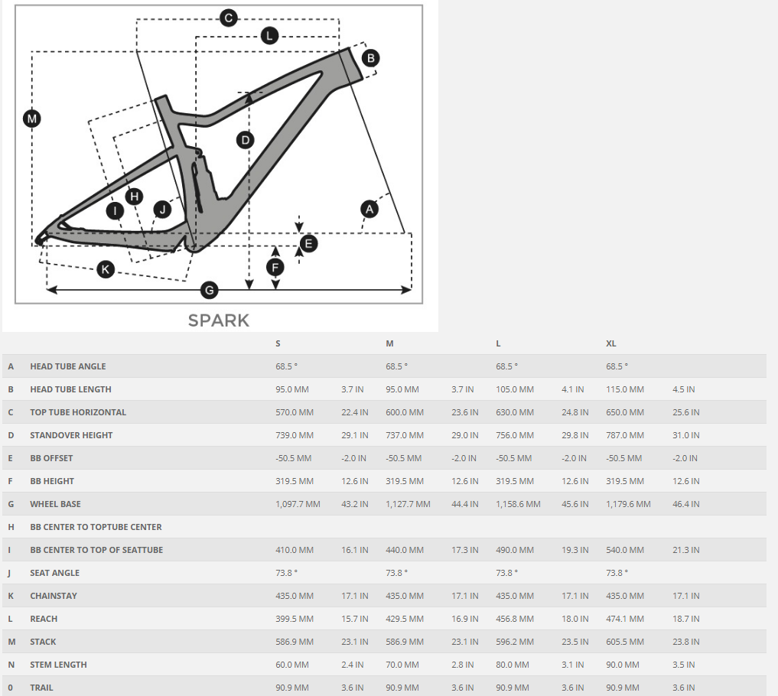The width and height of the screenshot is (778, 696).
Task: Click the 399.5 MM reach value
Action: 295,619
